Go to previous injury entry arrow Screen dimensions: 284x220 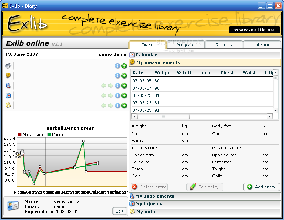point(103,95)
